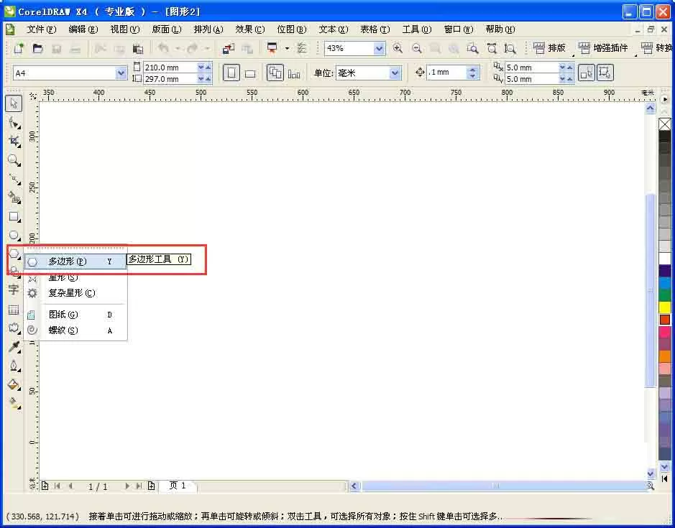This screenshot has height=528, width=675.
Task: Select the Crop tool
Action: pos(14,142)
